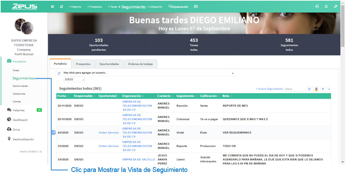Image resolution: width=346 pixels, height=175 pixels.
Task: Open organization link in 22/10/2020 row
Action: click(x=137, y=119)
